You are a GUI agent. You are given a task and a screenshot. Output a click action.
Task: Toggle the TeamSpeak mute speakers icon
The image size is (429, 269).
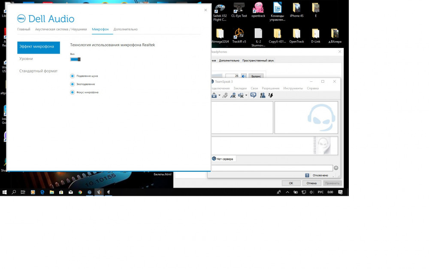pyautogui.click(x=241, y=95)
